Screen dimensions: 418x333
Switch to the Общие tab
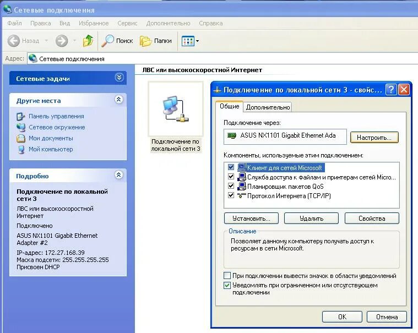tap(229, 106)
